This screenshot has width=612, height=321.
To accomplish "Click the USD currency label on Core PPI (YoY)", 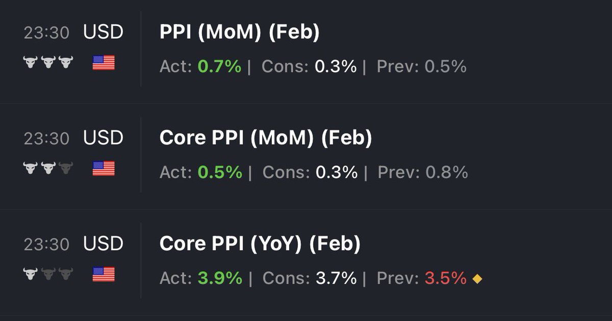I will coord(104,244).
